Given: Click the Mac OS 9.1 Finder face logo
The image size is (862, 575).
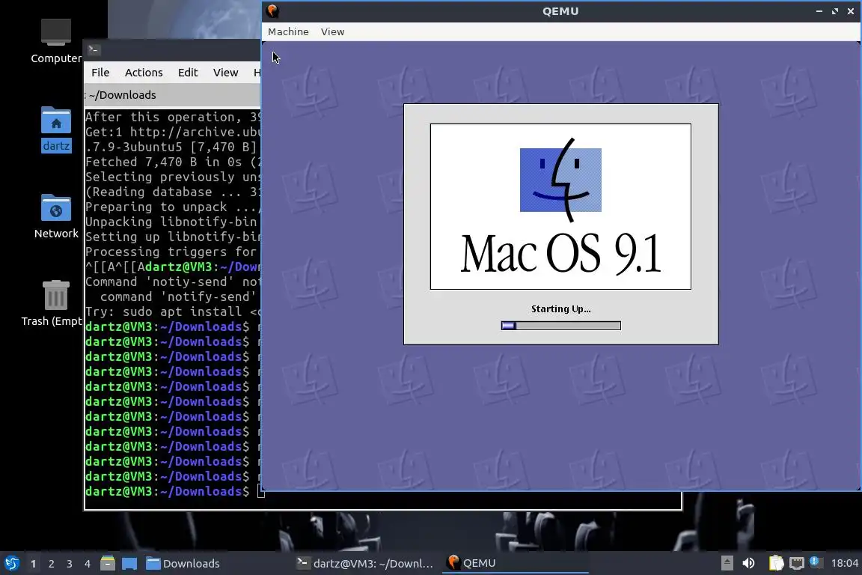Looking at the screenshot, I should [560, 180].
